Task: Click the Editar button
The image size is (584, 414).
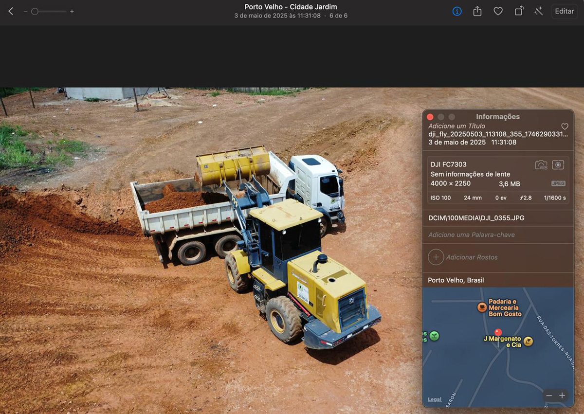Action: click(564, 11)
